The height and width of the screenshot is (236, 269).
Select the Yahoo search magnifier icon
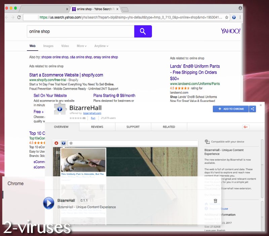pos(143,31)
